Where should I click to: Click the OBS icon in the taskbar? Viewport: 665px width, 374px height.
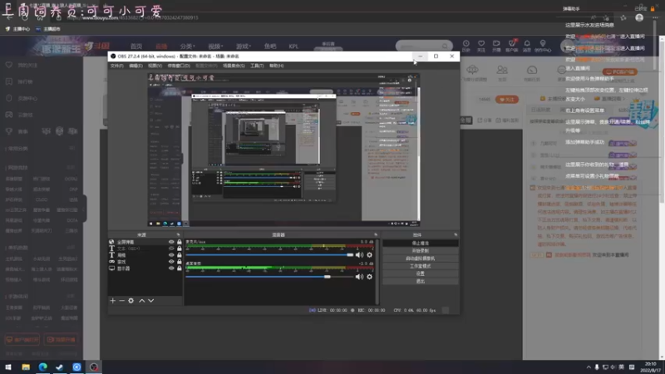pyautogui.click(x=94, y=367)
